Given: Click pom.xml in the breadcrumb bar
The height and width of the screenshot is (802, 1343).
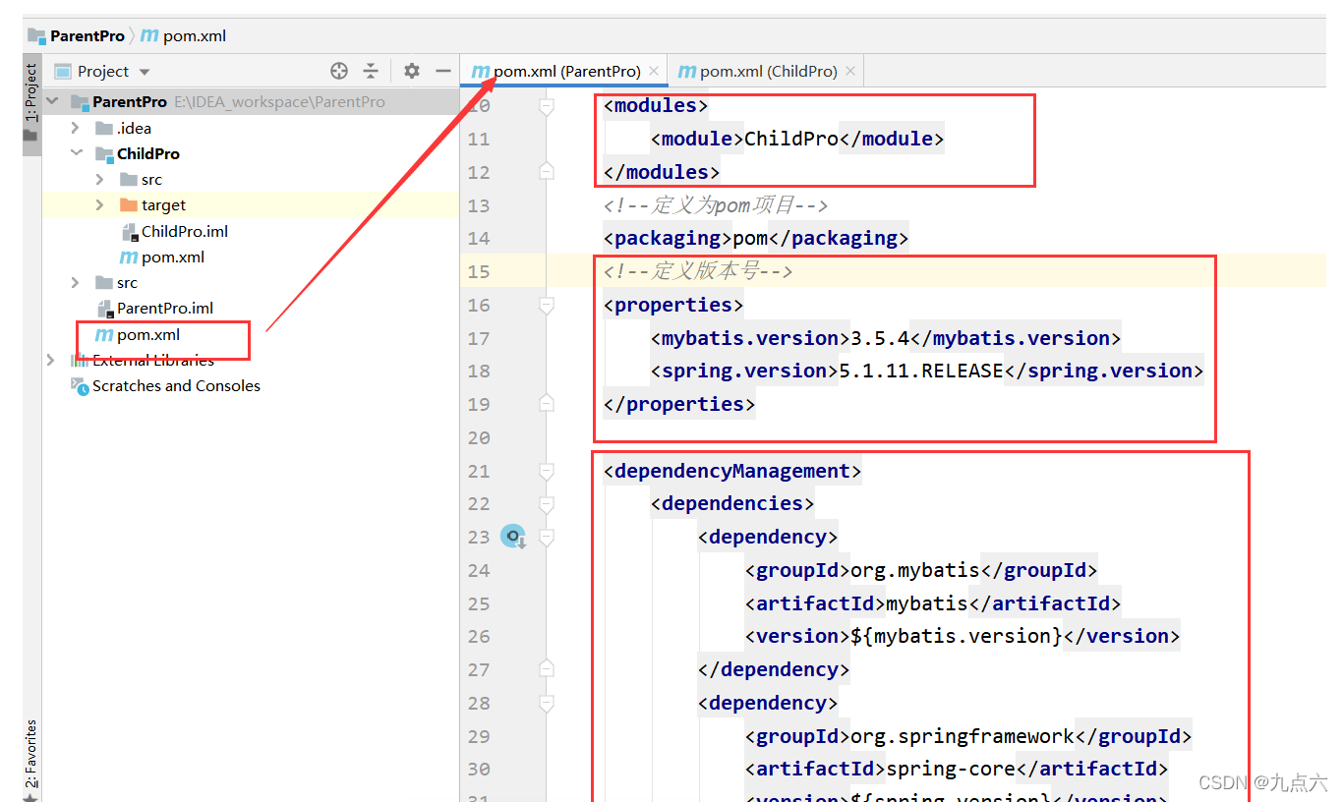Looking at the screenshot, I should click(x=195, y=35).
